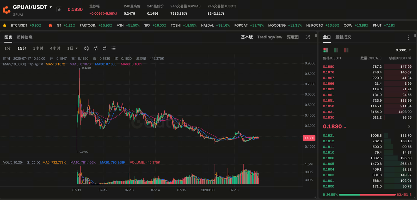The height and width of the screenshot is (200, 417).
Task: Select ask price 0.1831 row
Action: (x=367, y=112)
